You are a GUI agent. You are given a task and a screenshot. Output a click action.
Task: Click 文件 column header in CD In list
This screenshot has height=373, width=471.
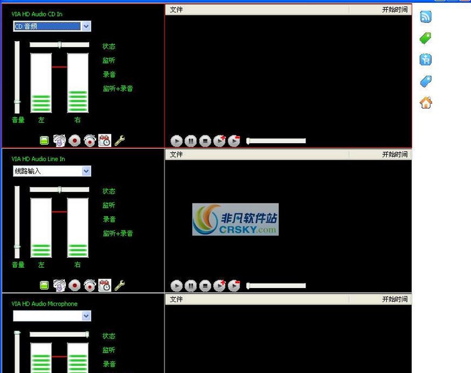[257, 10]
